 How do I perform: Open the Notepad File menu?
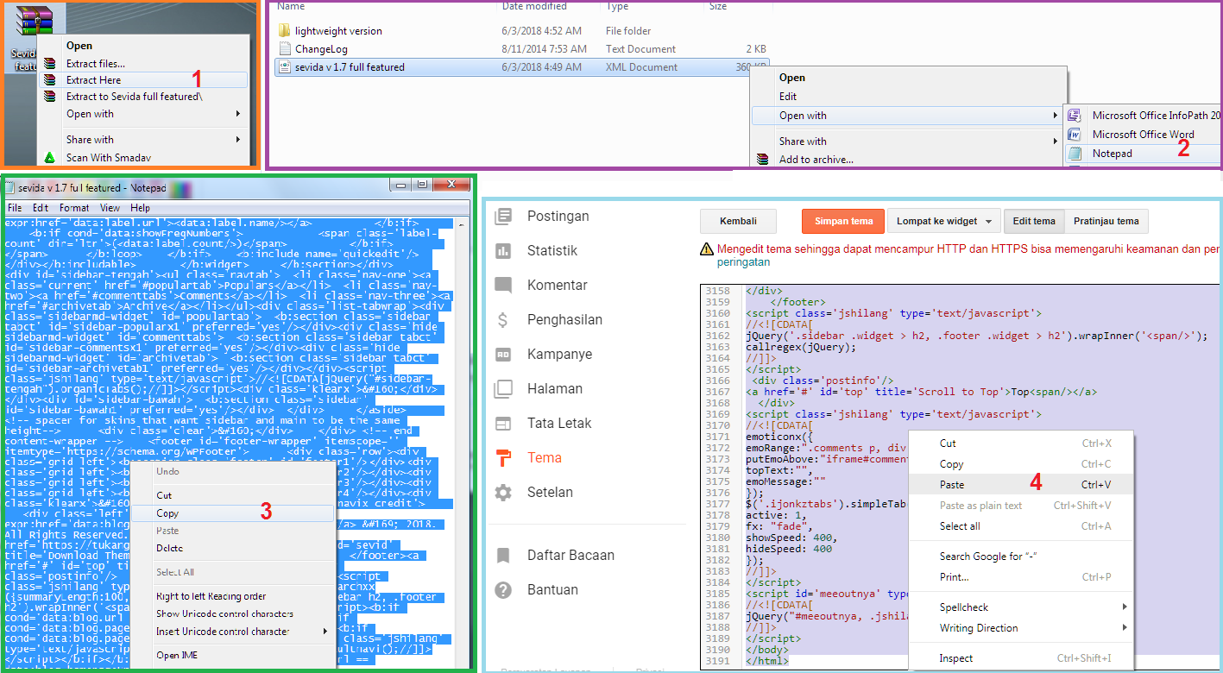15,208
